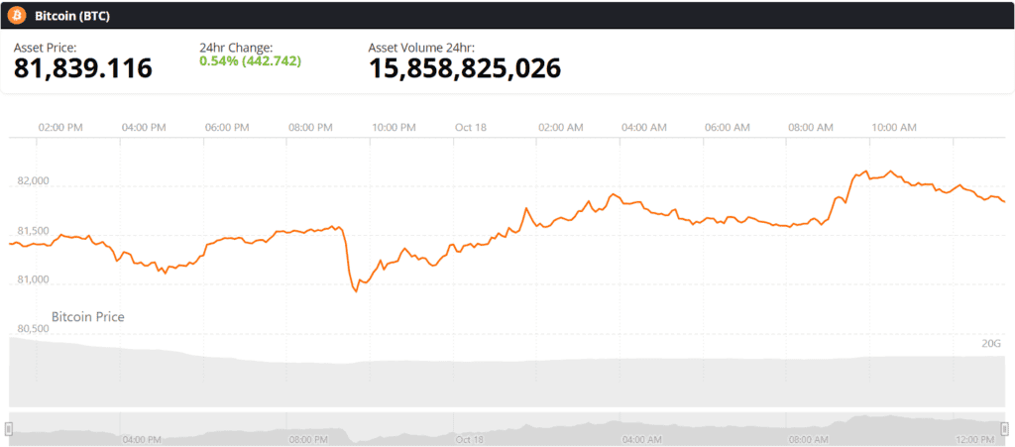This screenshot has height=447, width=1015.
Task: Click the Asset Volume 24hr label
Action: 421,48
